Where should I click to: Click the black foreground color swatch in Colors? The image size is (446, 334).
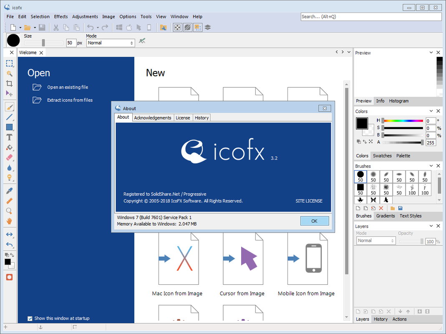[x=362, y=123]
